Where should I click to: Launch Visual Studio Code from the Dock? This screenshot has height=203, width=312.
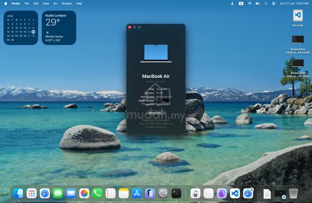[x=235, y=193]
